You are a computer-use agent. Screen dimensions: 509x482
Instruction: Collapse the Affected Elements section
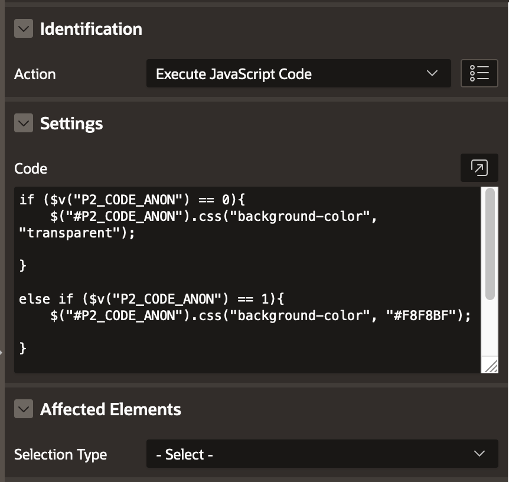click(24, 409)
